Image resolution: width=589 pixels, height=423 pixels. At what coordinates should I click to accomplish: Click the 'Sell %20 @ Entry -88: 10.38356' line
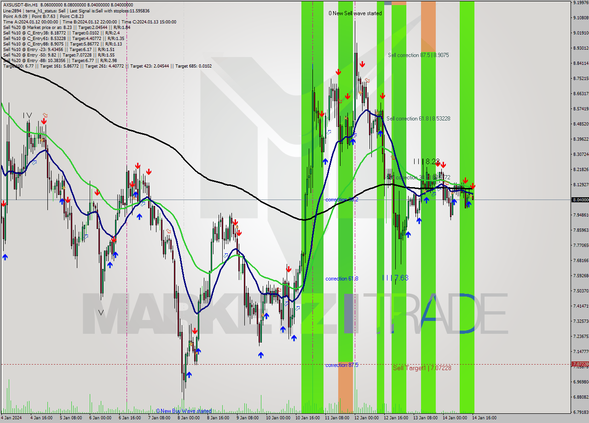pos(60,60)
